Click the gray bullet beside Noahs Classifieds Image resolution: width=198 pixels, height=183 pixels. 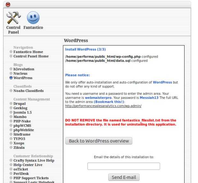pos(11,91)
